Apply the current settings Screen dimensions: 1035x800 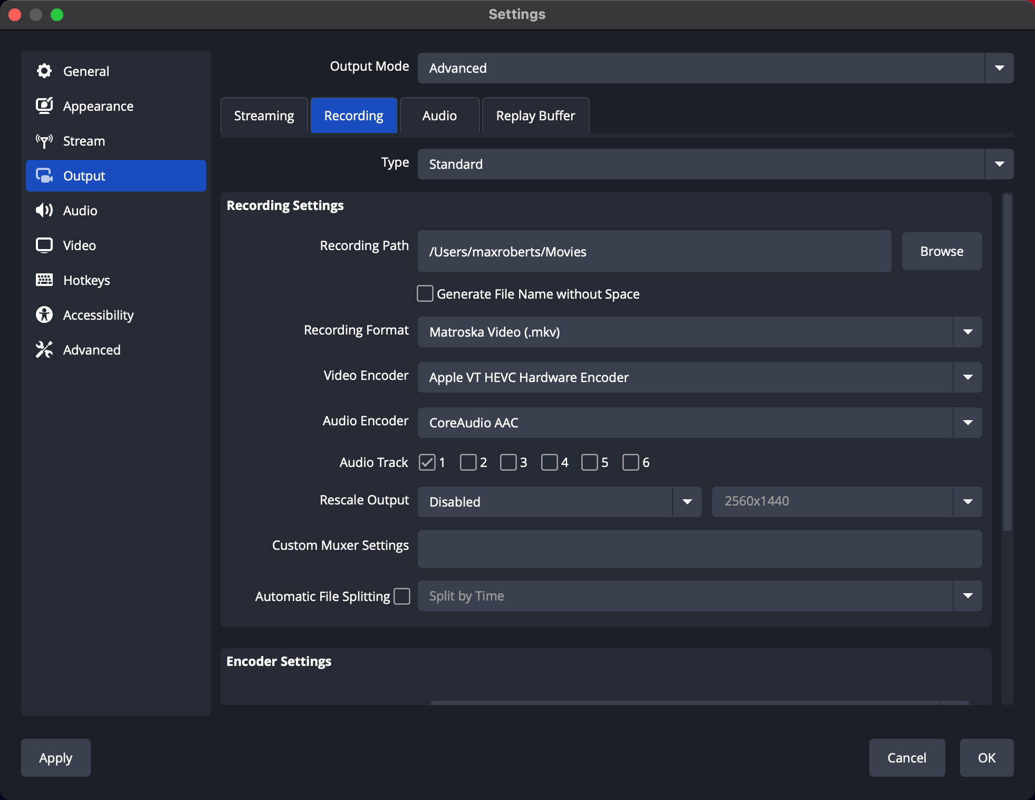click(x=55, y=758)
